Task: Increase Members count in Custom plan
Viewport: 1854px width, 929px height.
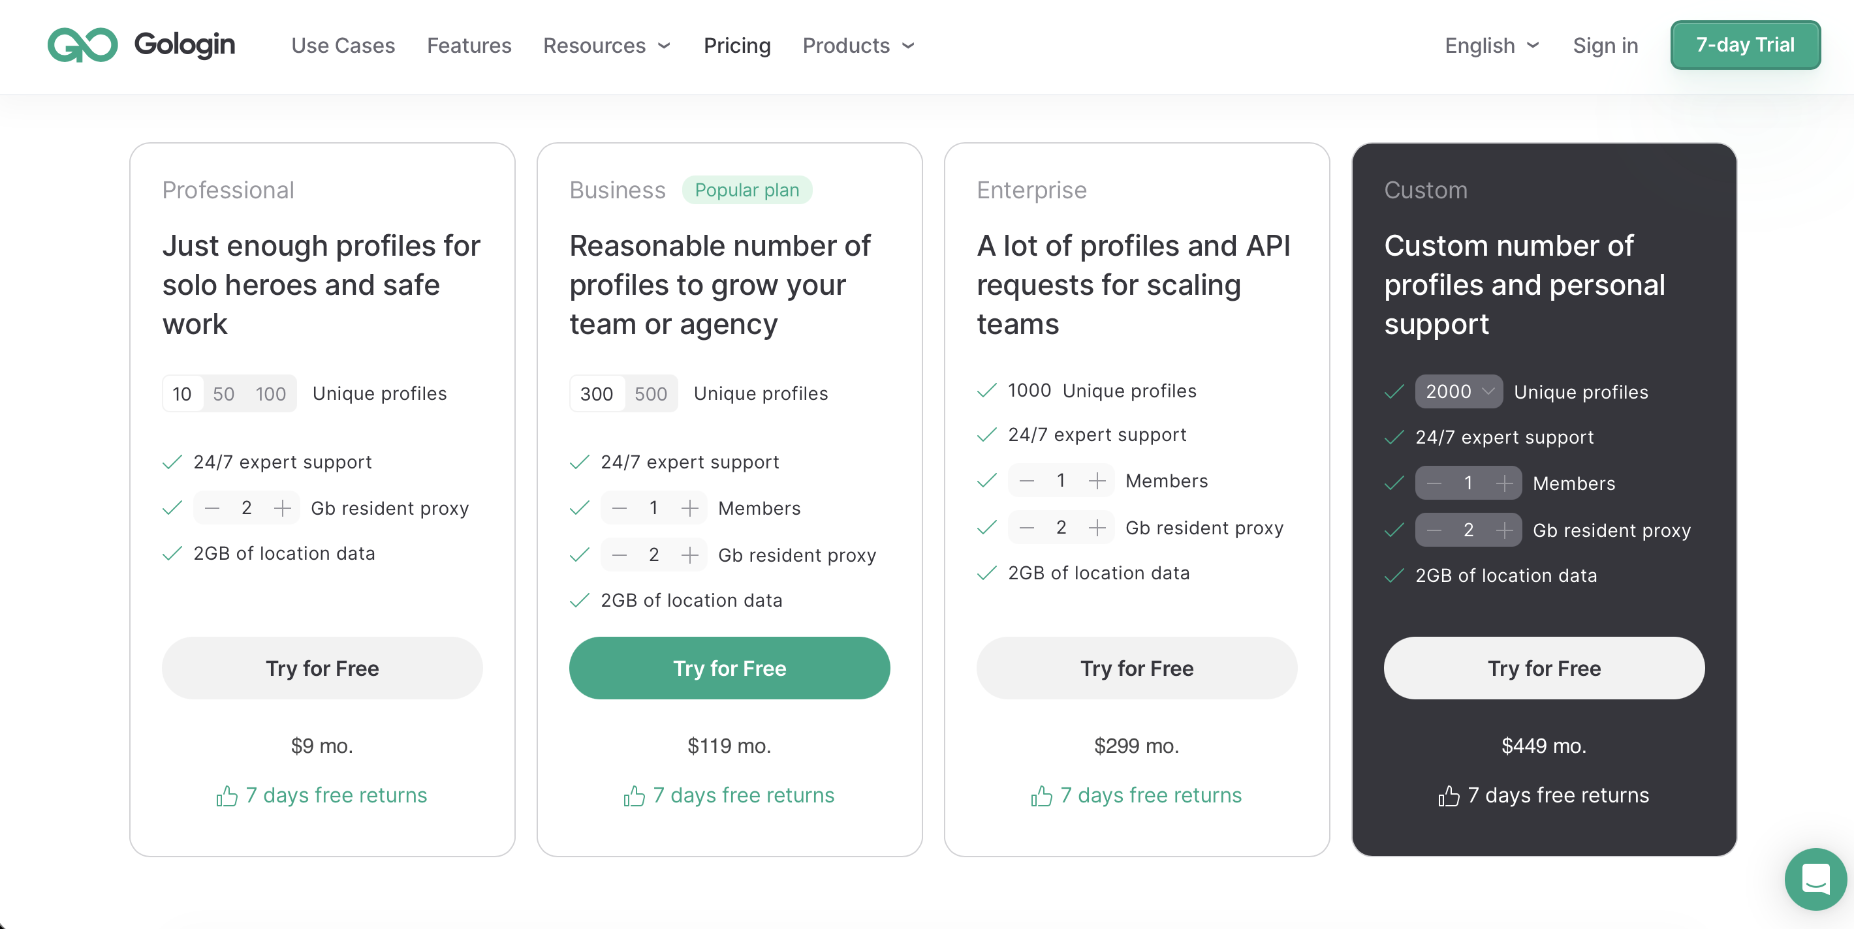Action: 1503,483
